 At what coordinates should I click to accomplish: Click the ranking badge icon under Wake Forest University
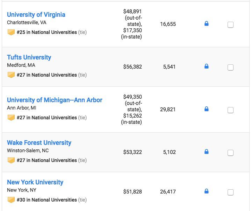11,160
